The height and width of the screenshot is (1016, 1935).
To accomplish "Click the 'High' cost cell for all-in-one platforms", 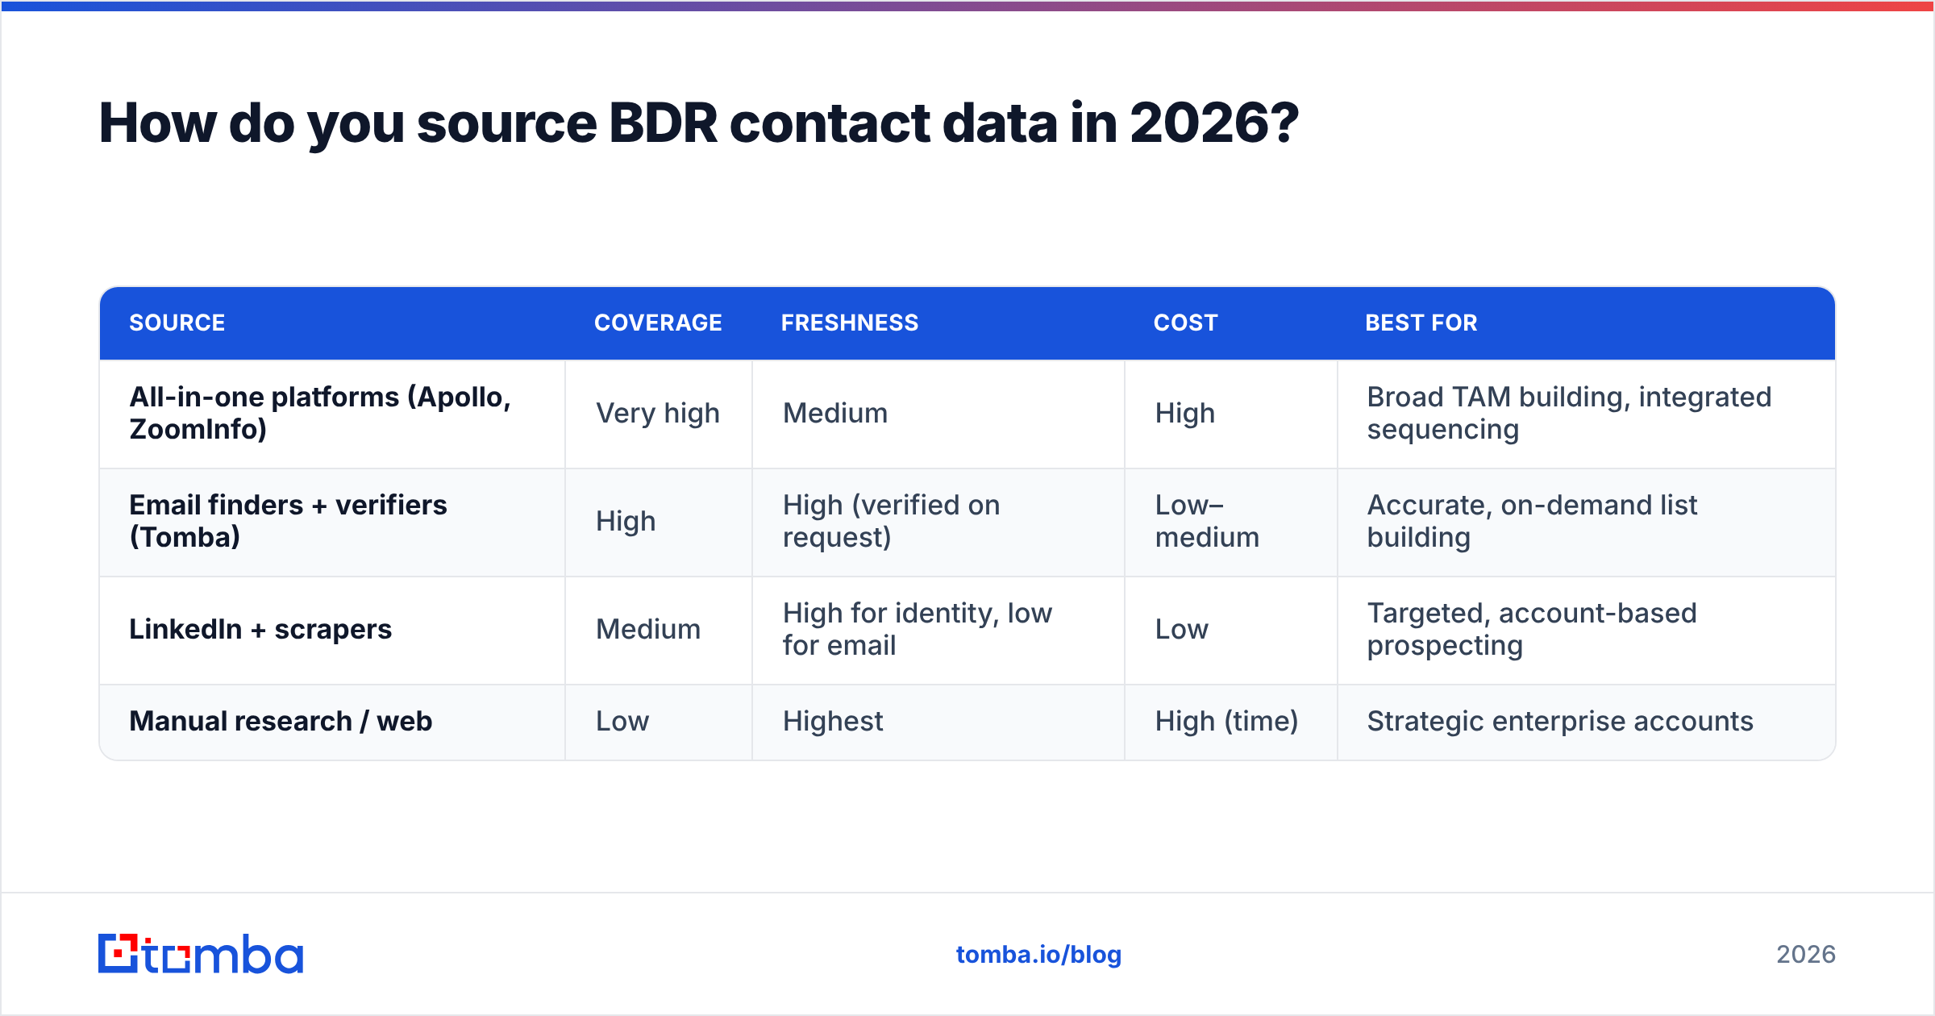I will (1231, 414).
